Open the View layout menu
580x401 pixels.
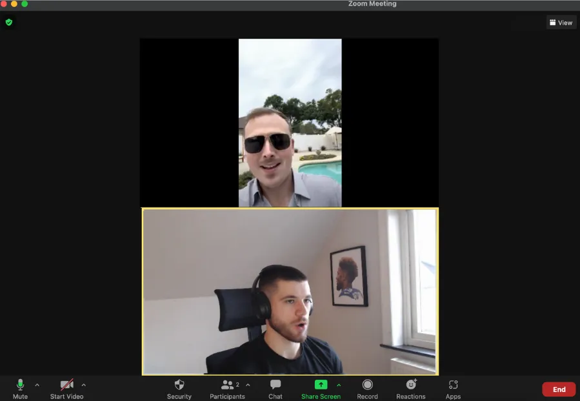point(561,23)
